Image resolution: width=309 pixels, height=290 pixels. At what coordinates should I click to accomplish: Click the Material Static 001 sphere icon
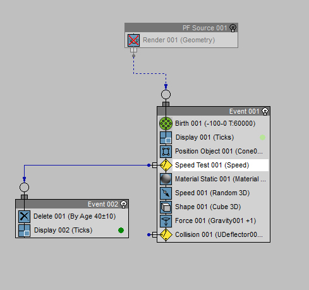click(166, 179)
